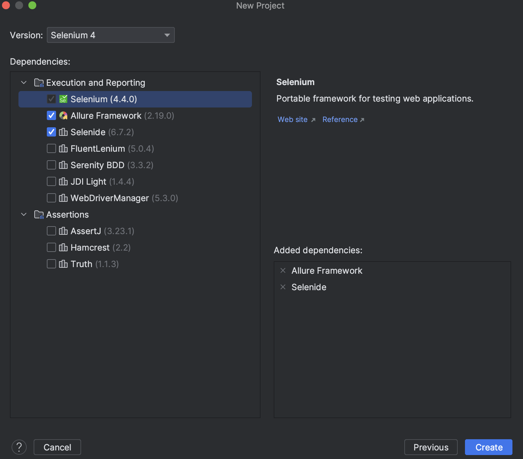Image resolution: width=523 pixels, height=459 pixels.
Task: Select the Hamcrest dependency row
Action: (90, 248)
